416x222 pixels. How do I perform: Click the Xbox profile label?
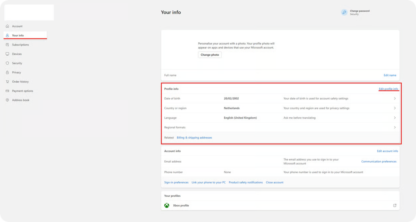click(x=181, y=206)
